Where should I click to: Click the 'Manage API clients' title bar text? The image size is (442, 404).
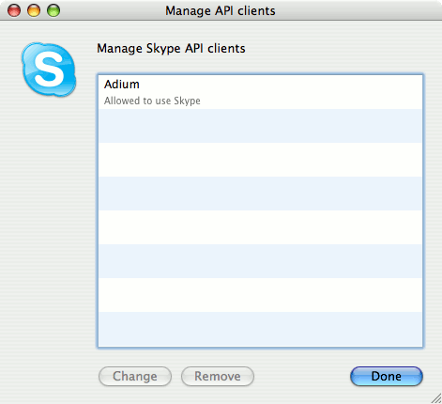221,11
